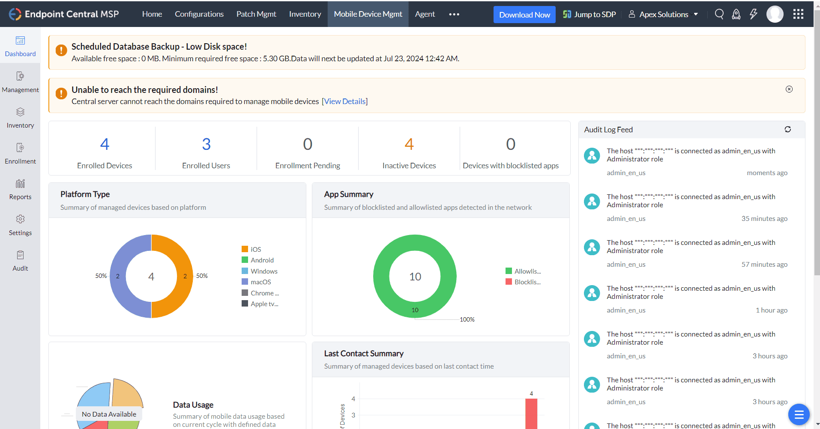Open the Audit sidebar section
Image resolution: width=820 pixels, height=429 pixels.
coord(20,261)
